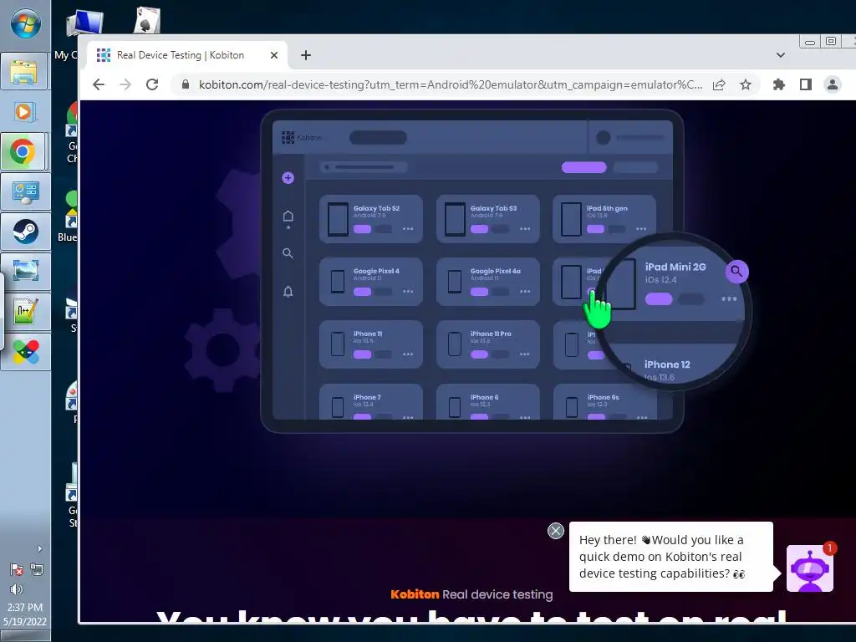856x642 pixels.
Task: Open the colorful hearts taskbar icon
Action: [x=24, y=351]
